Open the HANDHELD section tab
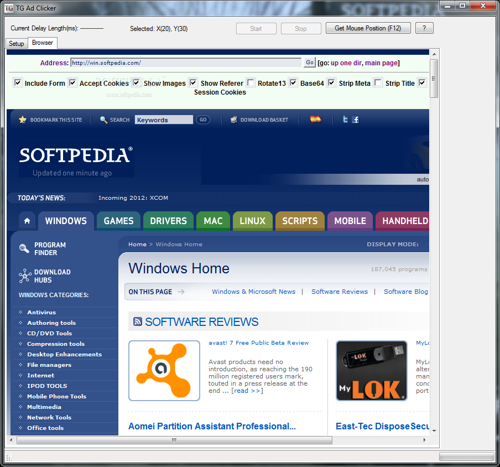Screen dimensions: 500x467 [x=403, y=221]
